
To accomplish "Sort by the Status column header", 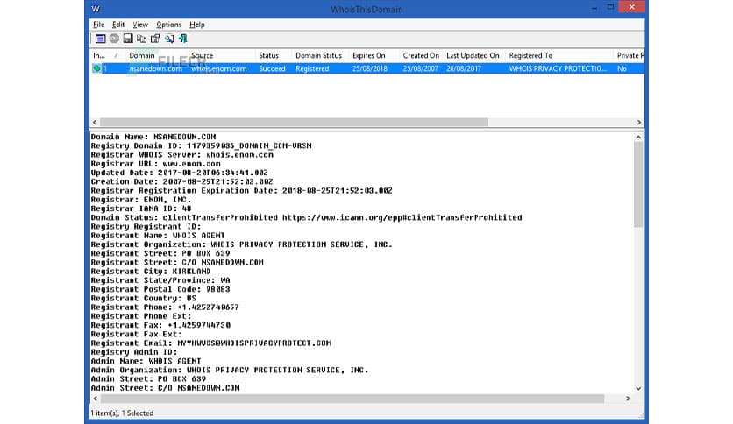I will coord(269,55).
